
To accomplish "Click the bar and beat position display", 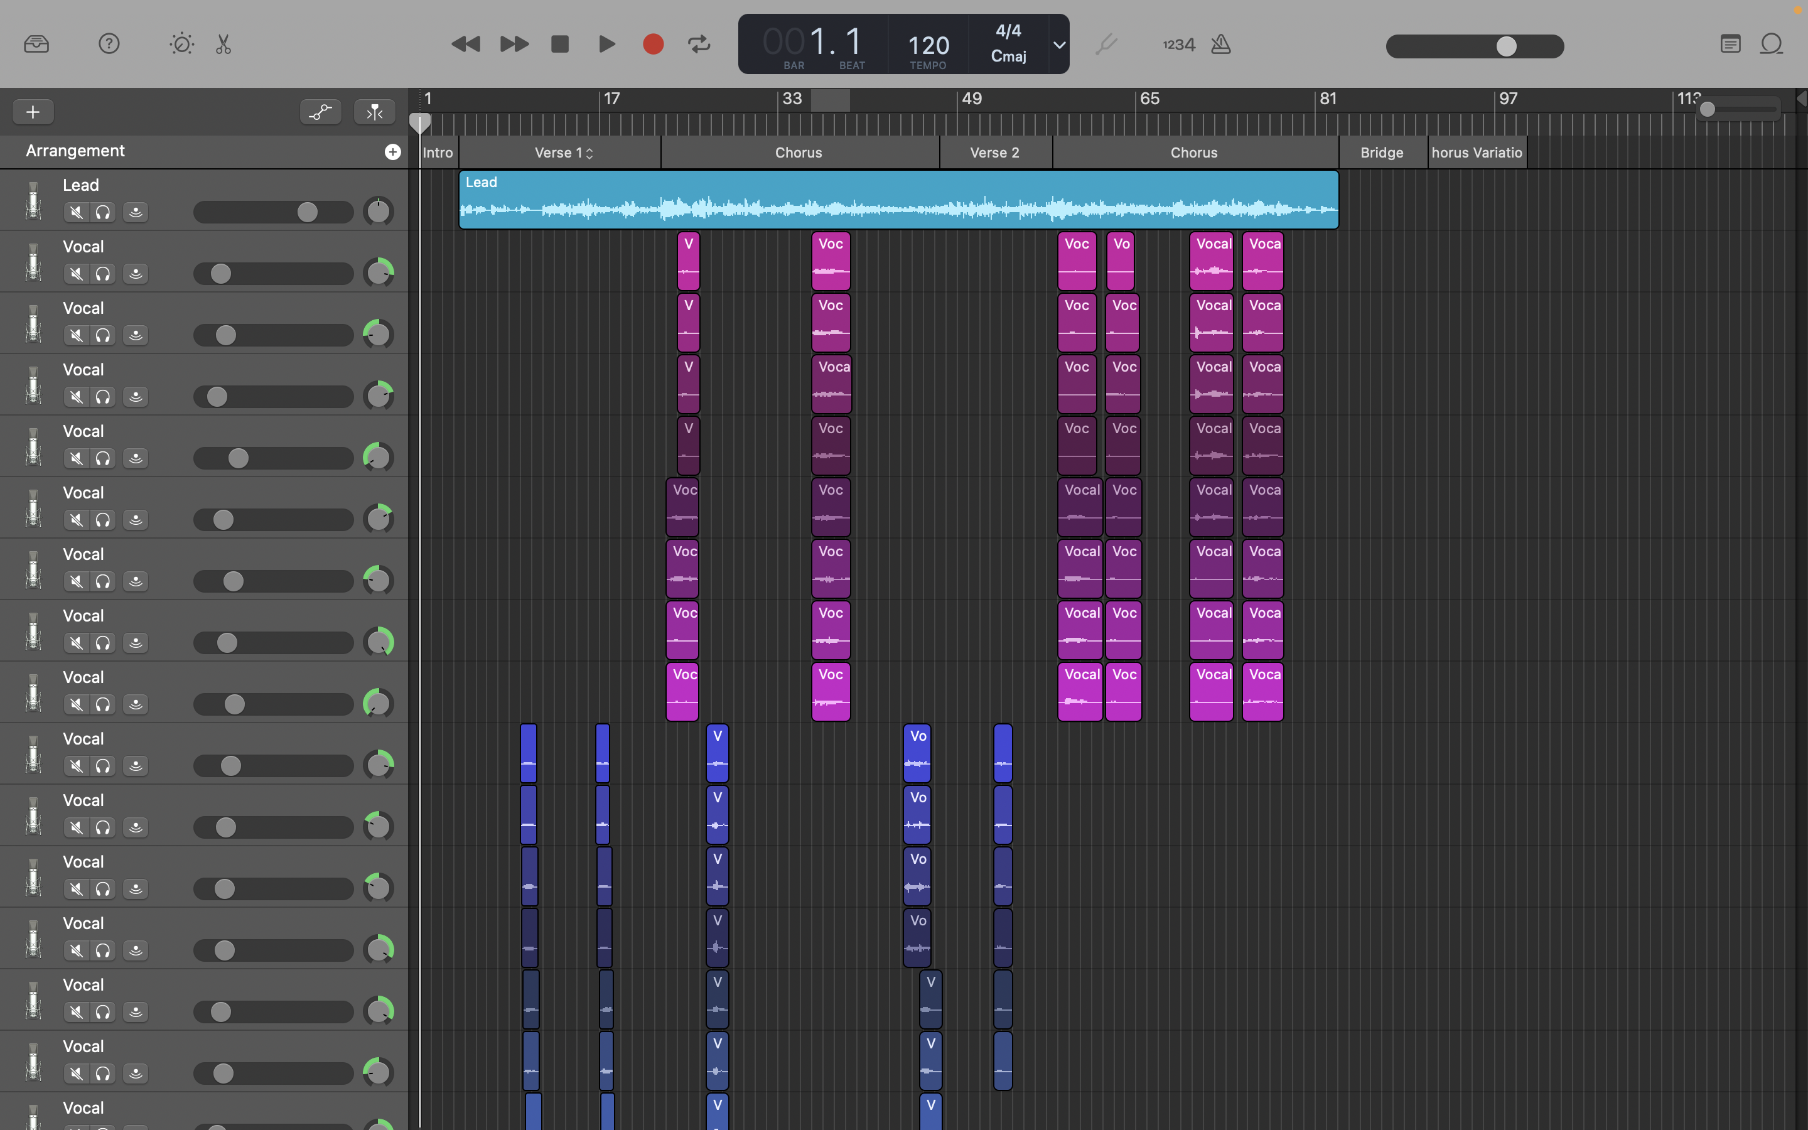I will pyautogui.click(x=813, y=43).
